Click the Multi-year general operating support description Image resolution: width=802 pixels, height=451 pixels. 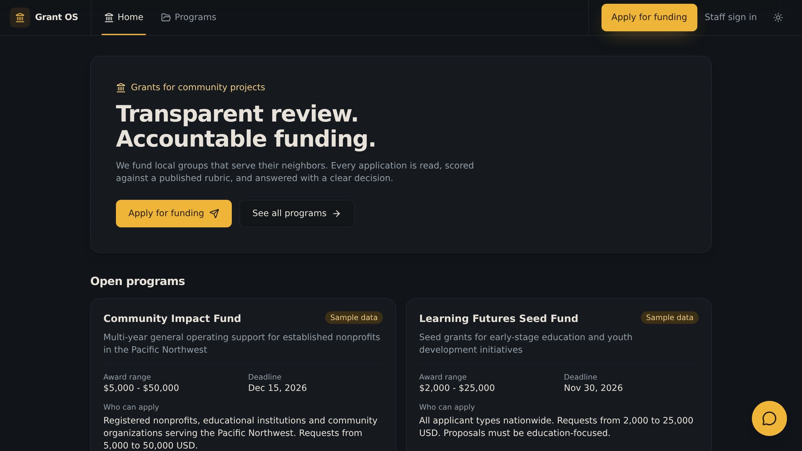click(242, 344)
